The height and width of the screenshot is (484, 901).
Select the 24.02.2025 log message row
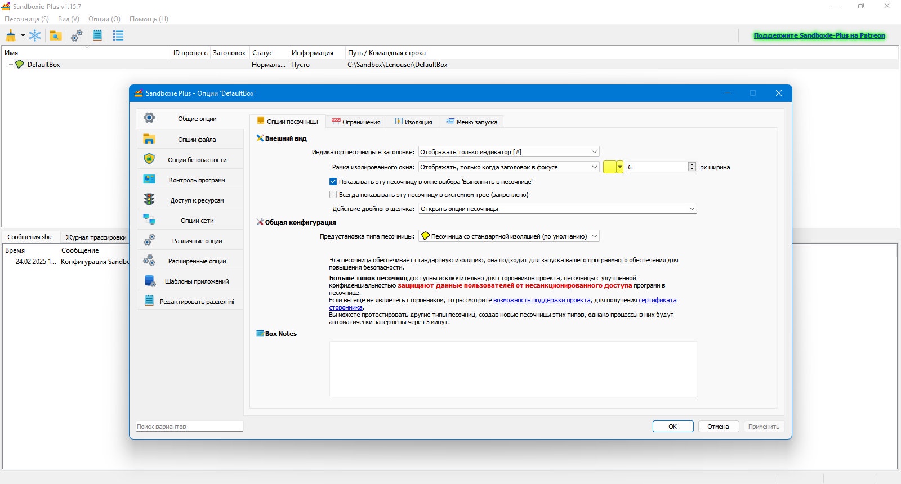point(66,262)
